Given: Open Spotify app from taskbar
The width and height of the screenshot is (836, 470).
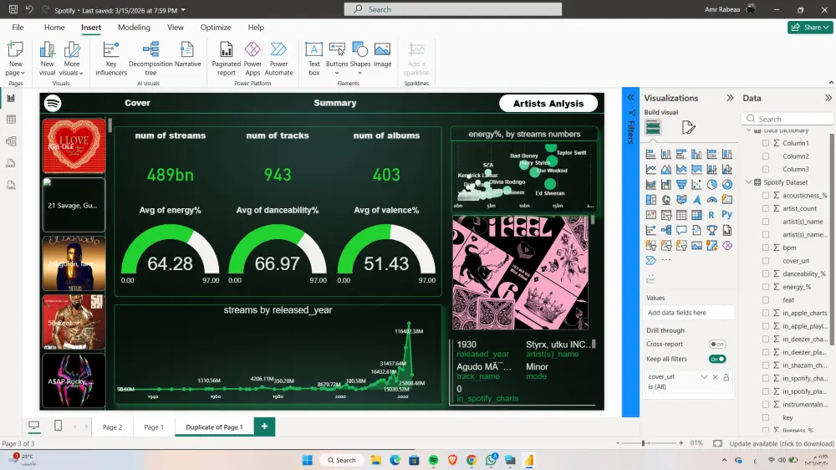Looking at the screenshot, I should [x=433, y=460].
